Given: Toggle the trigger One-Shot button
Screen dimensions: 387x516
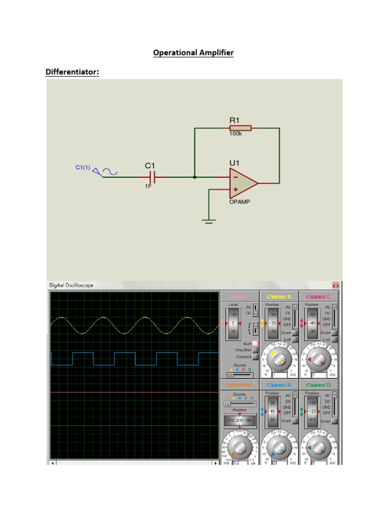Looking at the screenshot, I should click(255, 350).
